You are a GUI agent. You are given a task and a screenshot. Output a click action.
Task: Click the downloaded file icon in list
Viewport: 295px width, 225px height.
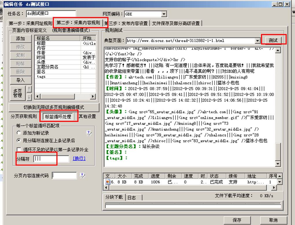108,182
